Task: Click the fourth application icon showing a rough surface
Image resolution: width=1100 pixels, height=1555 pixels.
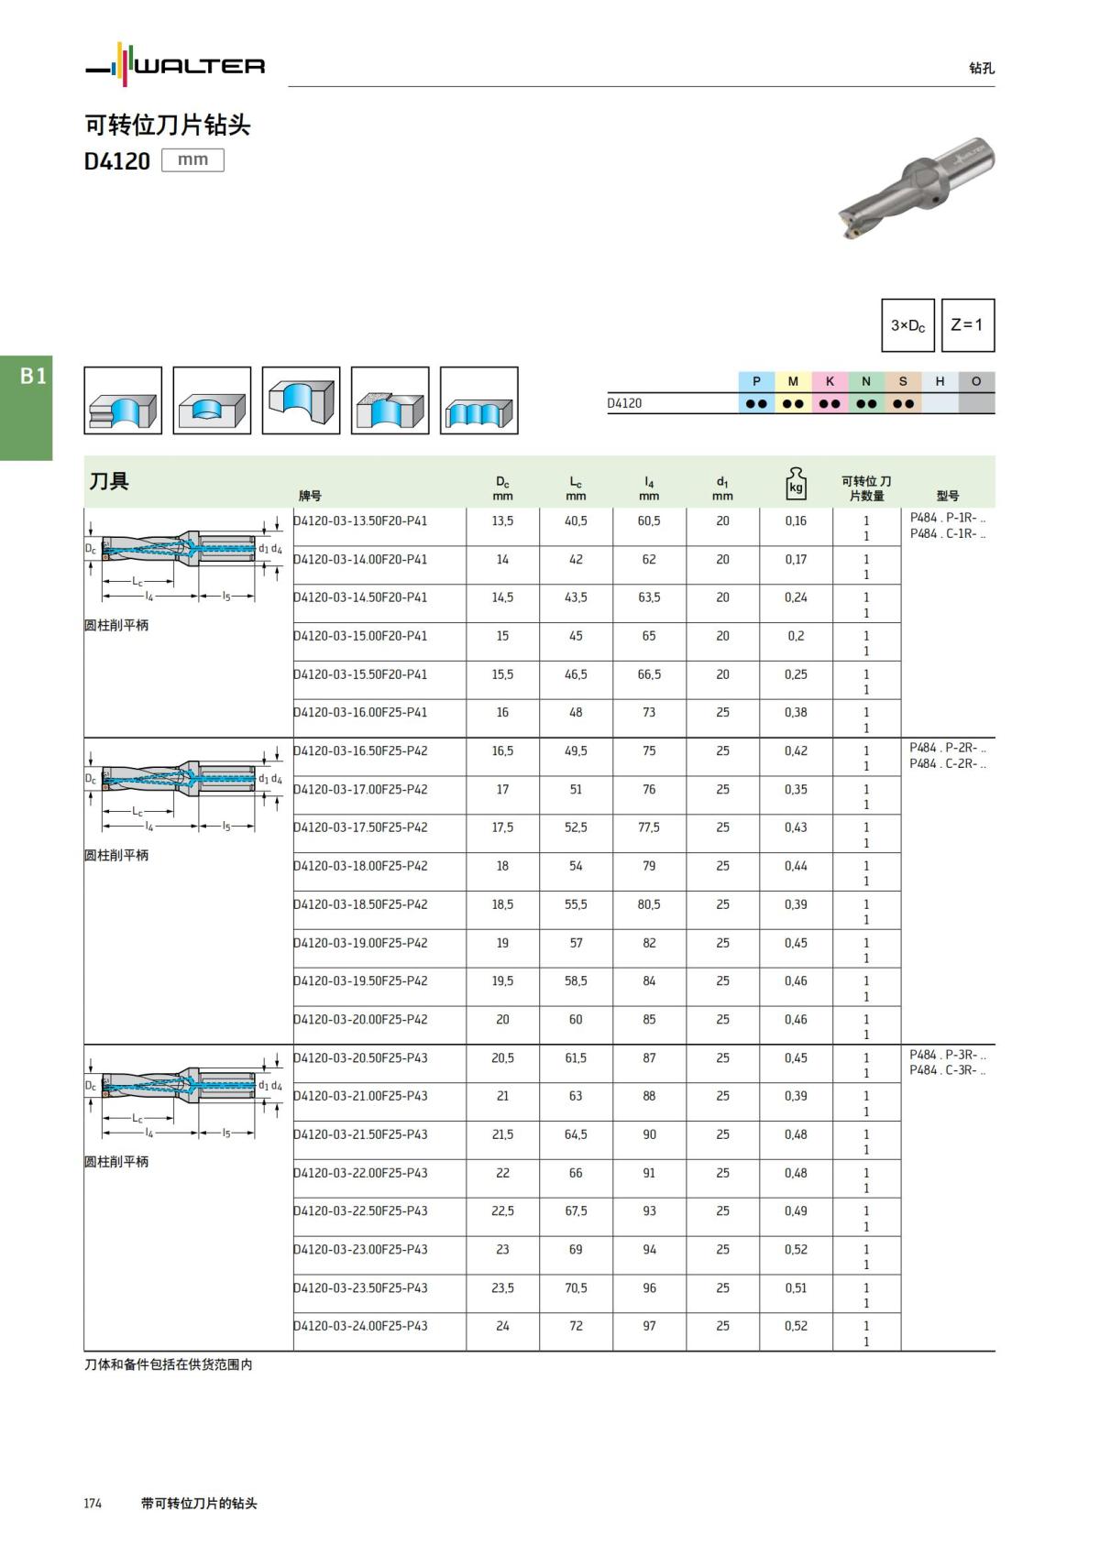Action: [390, 400]
